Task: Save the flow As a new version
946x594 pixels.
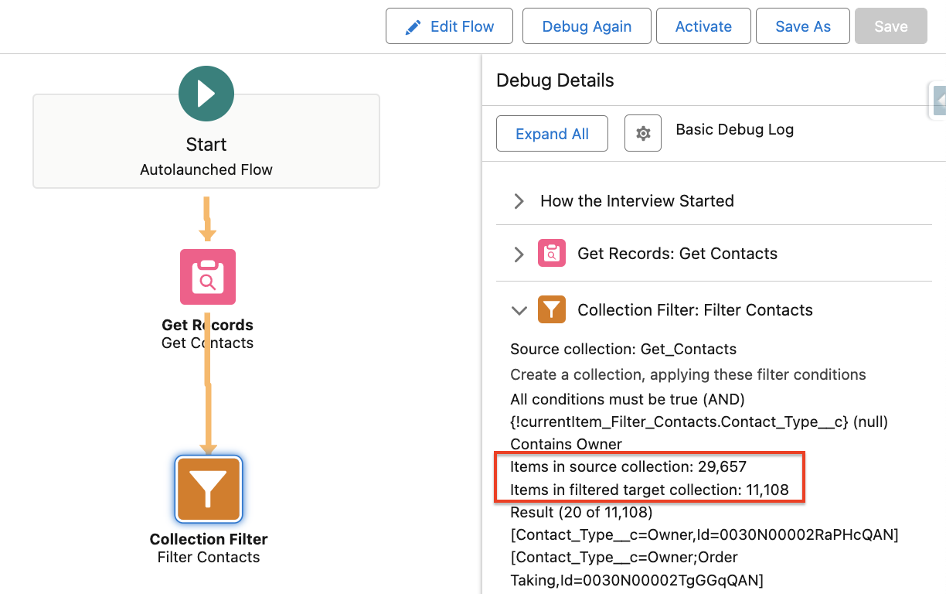Action: click(802, 26)
